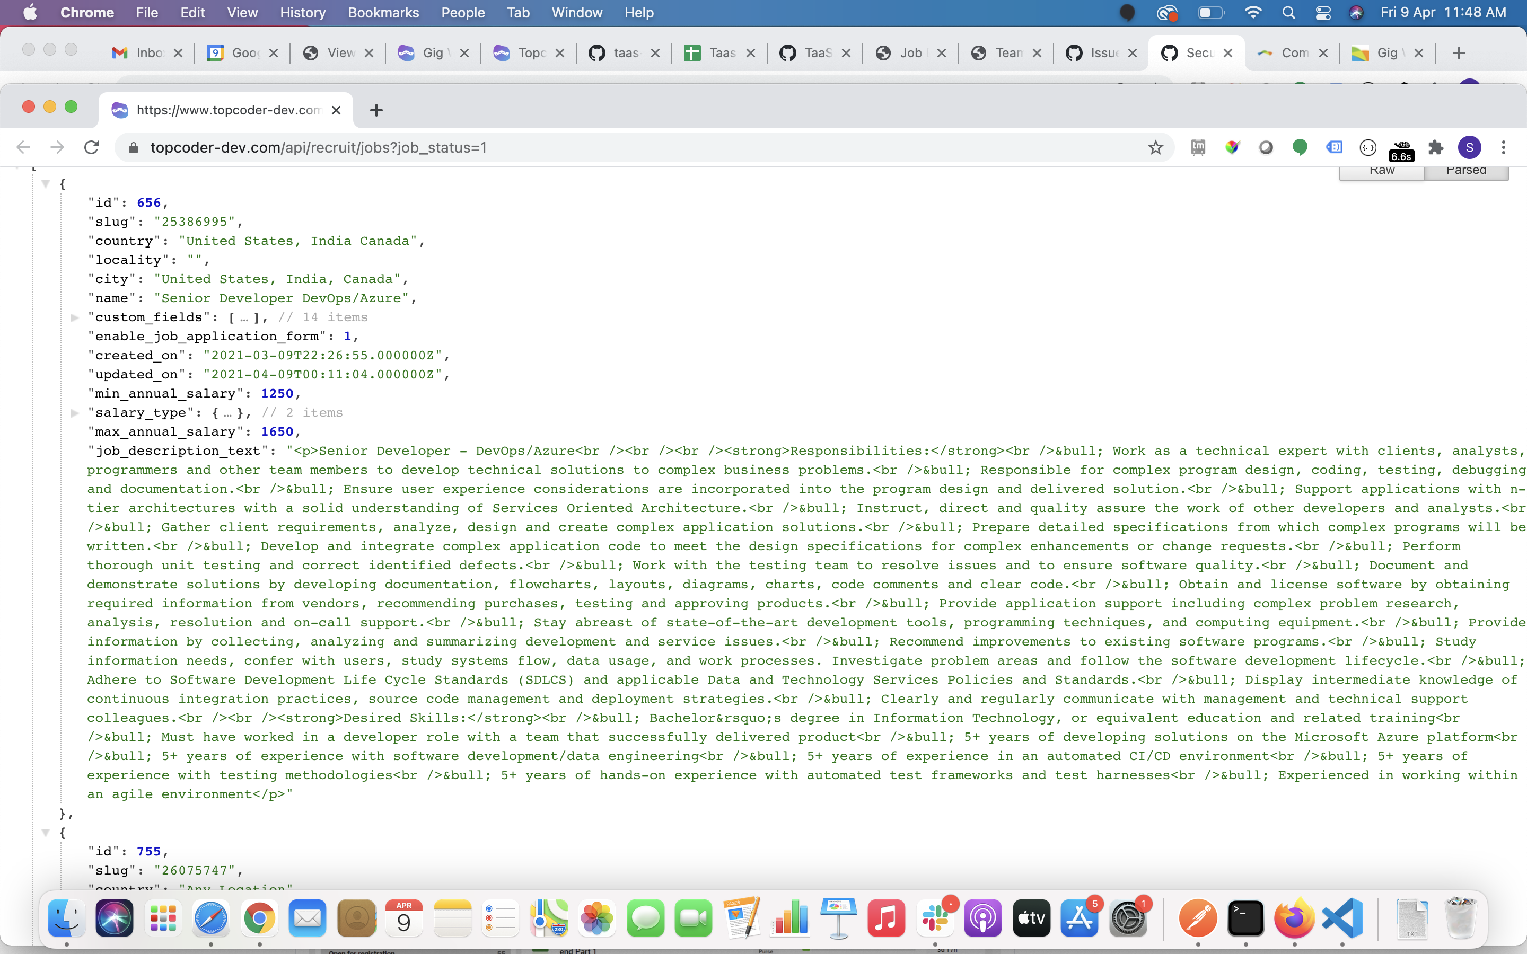The height and width of the screenshot is (954, 1527).
Task: Go back with the back arrow
Action: 23,147
